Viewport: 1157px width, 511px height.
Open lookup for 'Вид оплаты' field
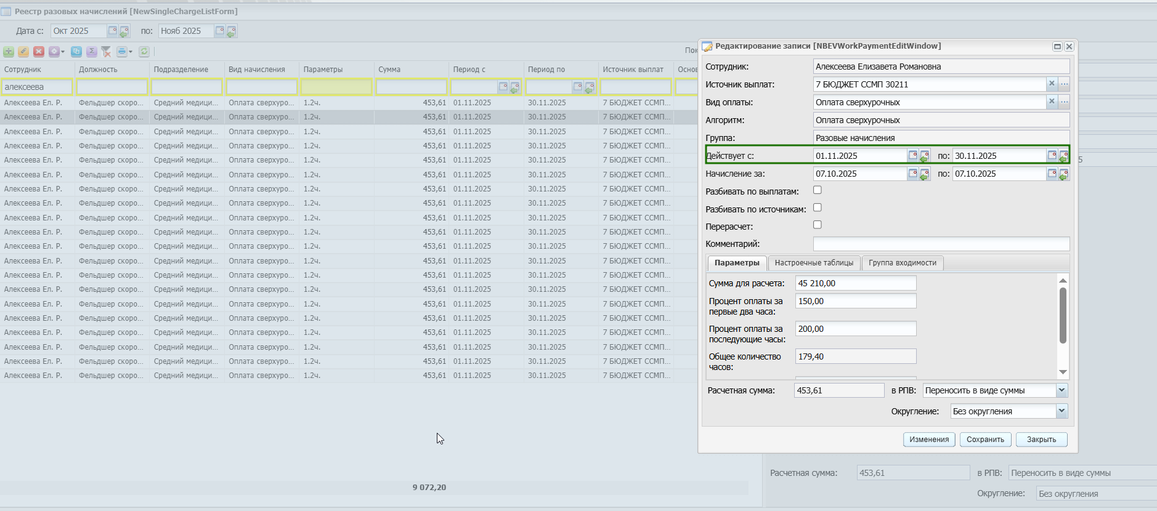(x=1064, y=102)
